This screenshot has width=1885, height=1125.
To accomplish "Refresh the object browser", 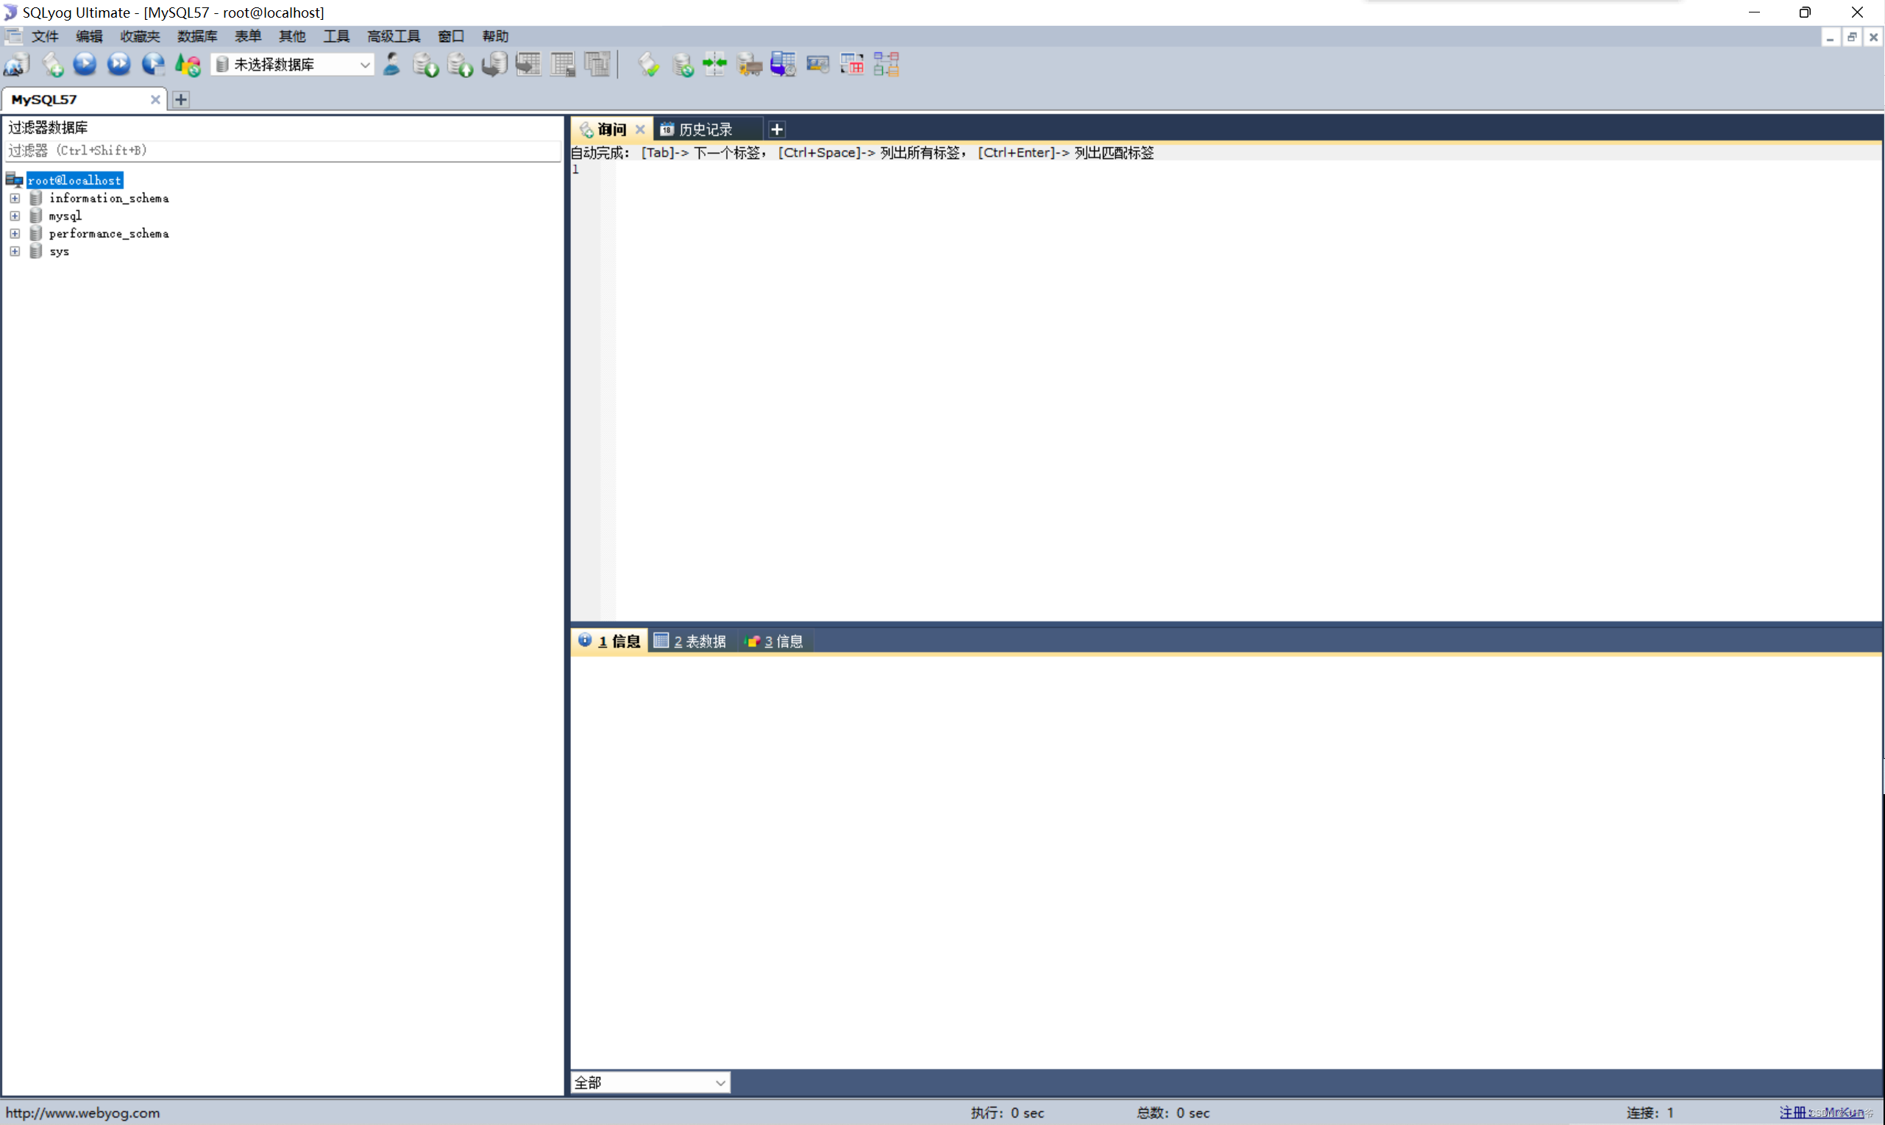I will click(x=188, y=65).
